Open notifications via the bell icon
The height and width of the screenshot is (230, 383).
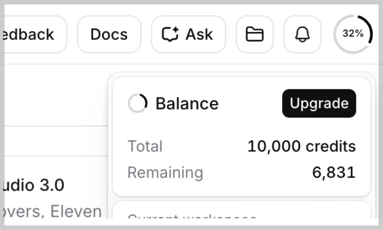(x=302, y=34)
